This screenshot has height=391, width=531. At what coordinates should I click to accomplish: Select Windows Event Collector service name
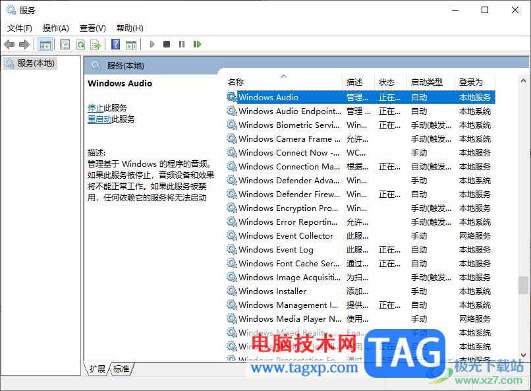pos(286,236)
